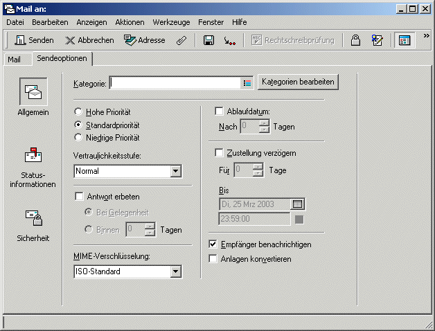This screenshot has height=331, width=435.
Task: Open Statusinformationen options panel
Action: tap(33, 155)
